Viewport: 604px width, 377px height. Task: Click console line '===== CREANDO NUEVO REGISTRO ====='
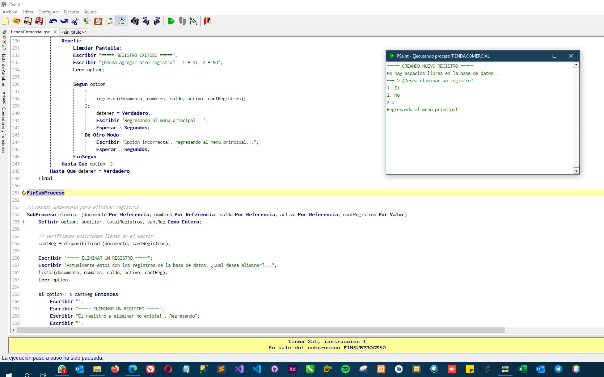click(x=430, y=66)
